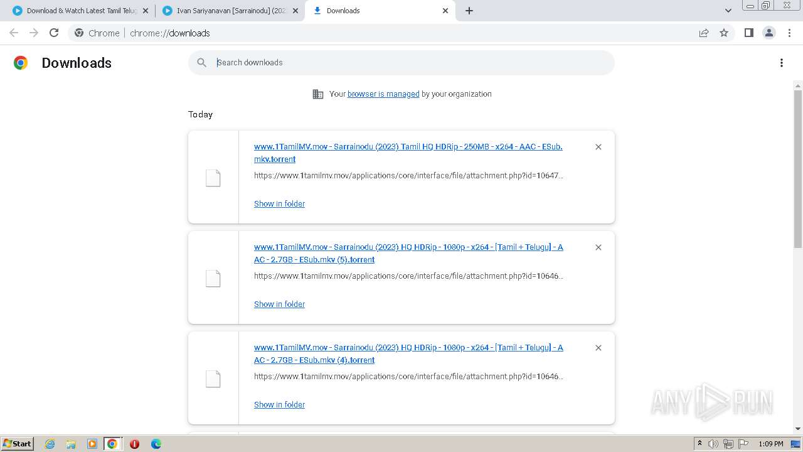Viewport: 803px width, 452px height.
Task: Remove the ESub.mkv (4).torrent entry
Action: click(x=598, y=348)
